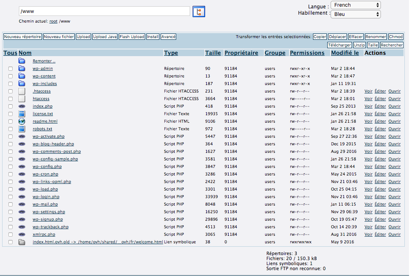This screenshot has width=417, height=276.
Task: Click the readme.html globe icon
Action: [x=22, y=121]
